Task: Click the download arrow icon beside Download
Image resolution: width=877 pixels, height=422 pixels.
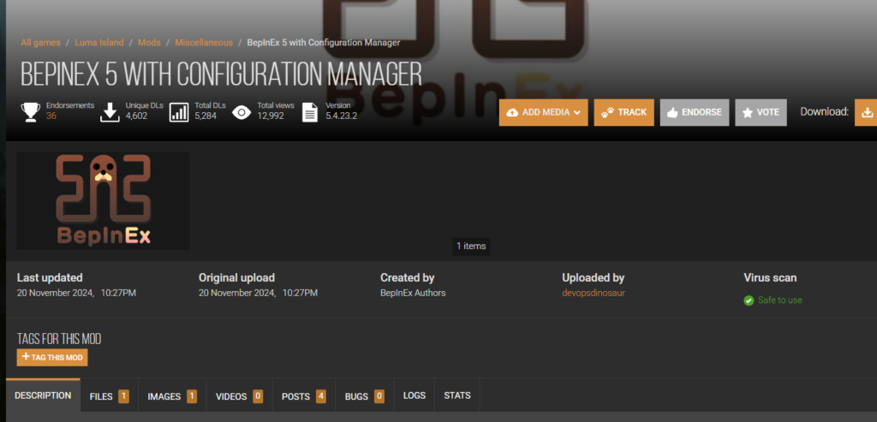Action: tap(866, 112)
